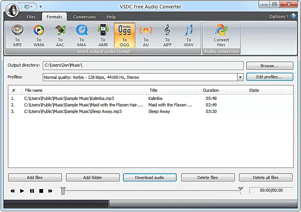The height and width of the screenshot is (212, 301).
Task: Start conversion with Convert files icon
Action: point(221,35)
